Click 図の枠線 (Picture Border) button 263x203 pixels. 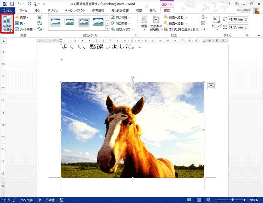point(121,17)
